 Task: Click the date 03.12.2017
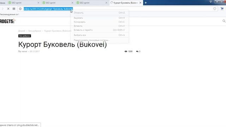[x=35, y=52]
